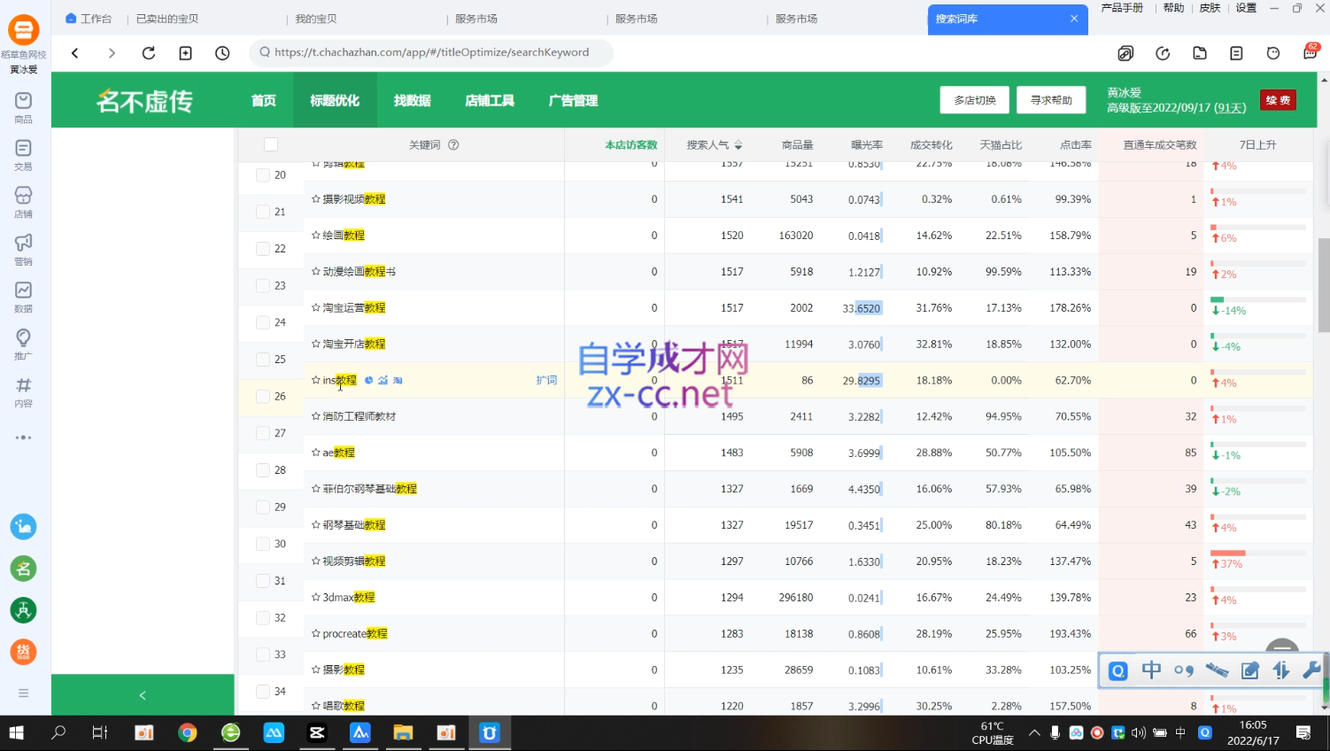Open 数据 in the left sidebar
Image resolution: width=1330 pixels, height=751 pixels.
[x=24, y=297]
